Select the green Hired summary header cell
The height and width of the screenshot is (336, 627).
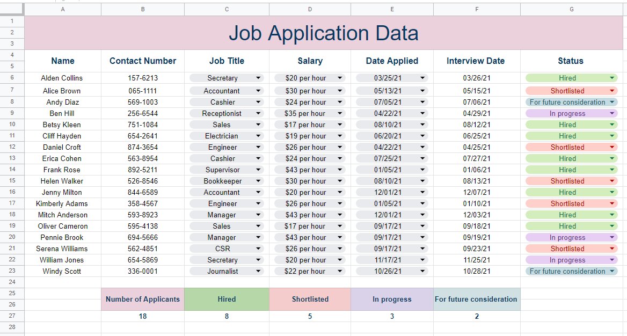click(227, 299)
